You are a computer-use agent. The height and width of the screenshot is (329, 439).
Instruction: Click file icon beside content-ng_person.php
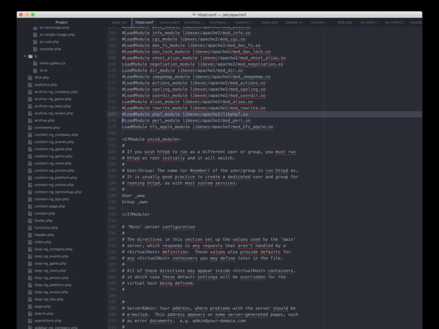[x=30, y=171]
